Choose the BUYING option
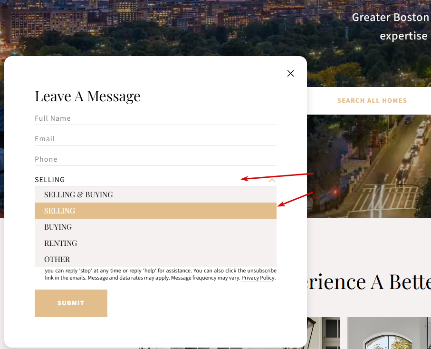 point(155,227)
